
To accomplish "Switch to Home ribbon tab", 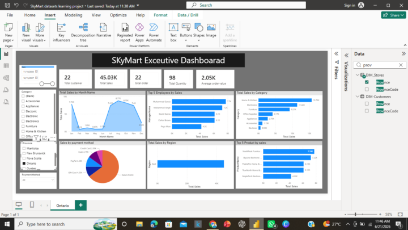I will click(x=29, y=15).
